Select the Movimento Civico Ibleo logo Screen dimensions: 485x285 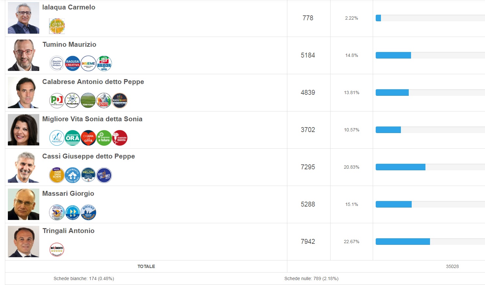[72, 175]
